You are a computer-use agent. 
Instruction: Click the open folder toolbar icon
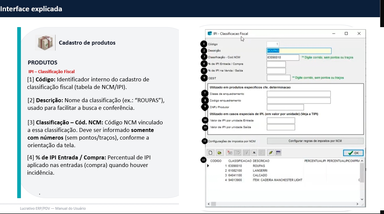click(x=219, y=153)
